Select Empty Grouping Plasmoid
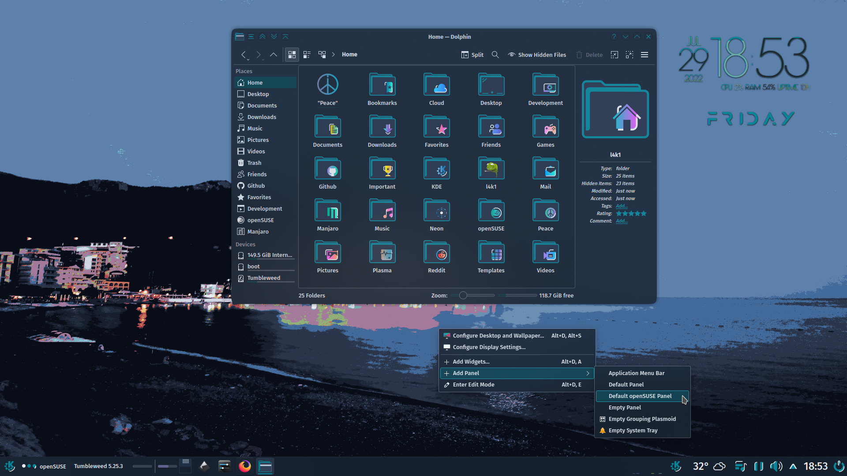847x476 pixels. (642, 419)
